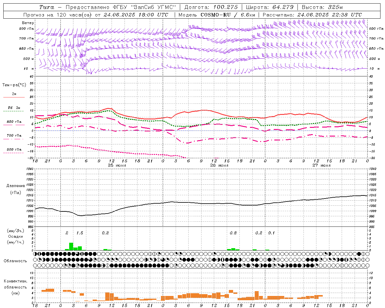
Task: Click the "25 июня" date label
Action: (117, 165)
